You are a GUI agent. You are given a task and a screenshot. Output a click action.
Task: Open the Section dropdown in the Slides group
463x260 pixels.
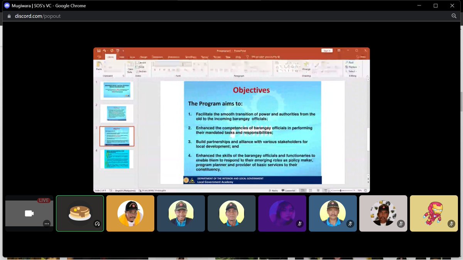[x=142, y=71]
